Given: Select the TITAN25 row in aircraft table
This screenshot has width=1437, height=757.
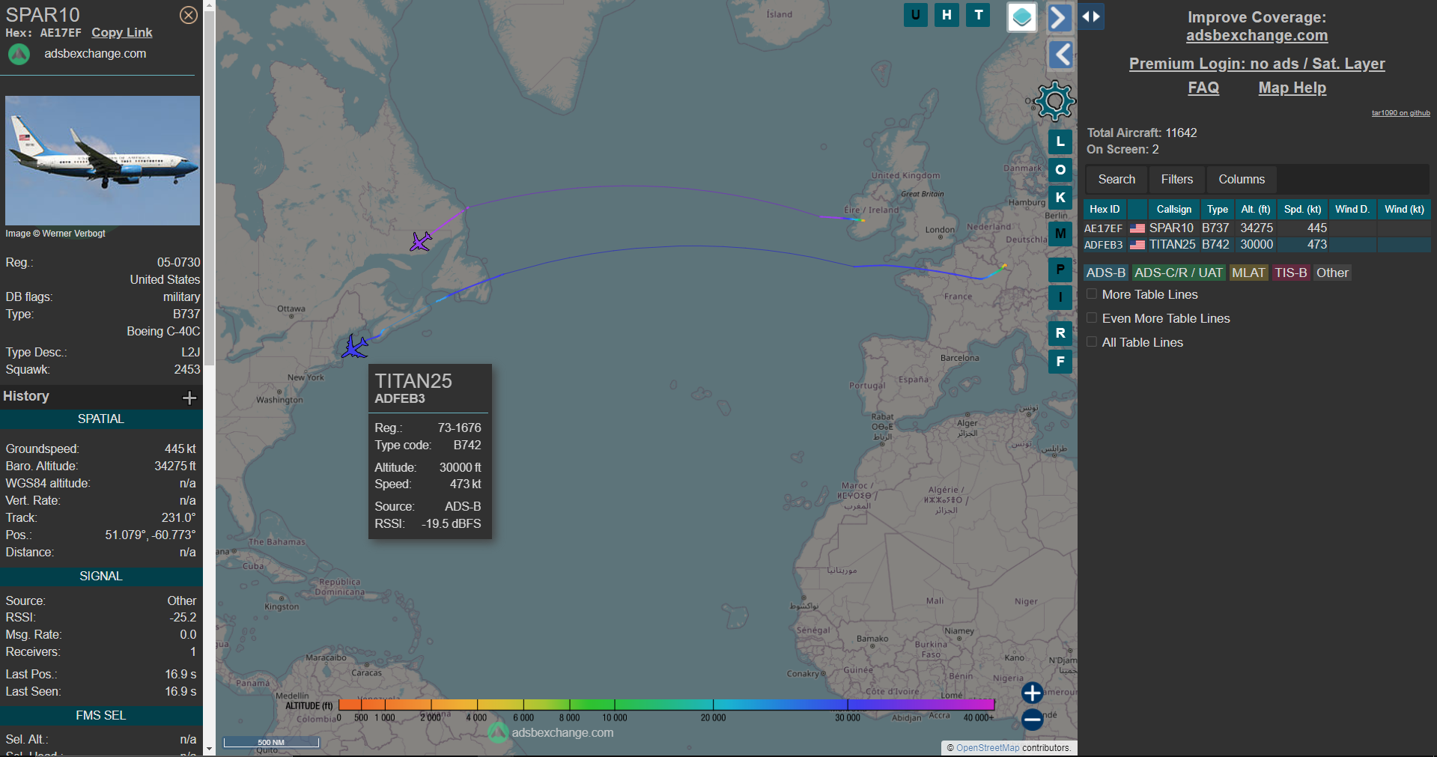Looking at the screenshot, I should coord(1257,245).
